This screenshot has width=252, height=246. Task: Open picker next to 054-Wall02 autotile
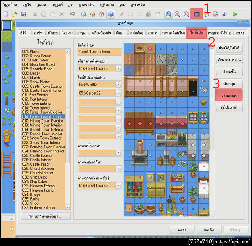(118, 84)
